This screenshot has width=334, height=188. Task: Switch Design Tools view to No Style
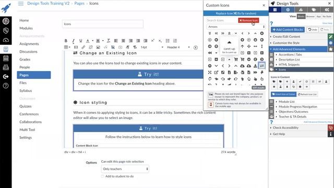pos(327,16)
